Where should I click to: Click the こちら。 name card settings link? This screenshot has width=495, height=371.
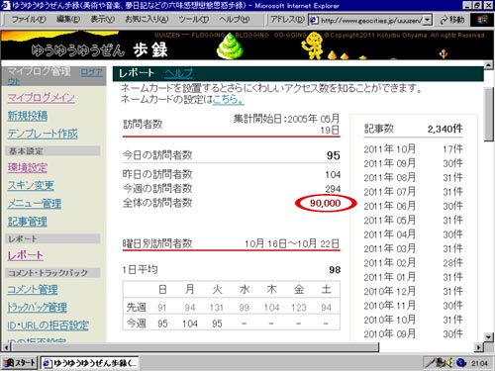(x=229, y=99)
